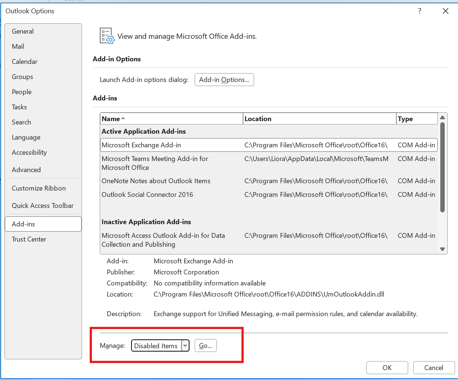Sort add-ins by the Location column header
The width and height of the screenshot is (458, 380).
319,119
